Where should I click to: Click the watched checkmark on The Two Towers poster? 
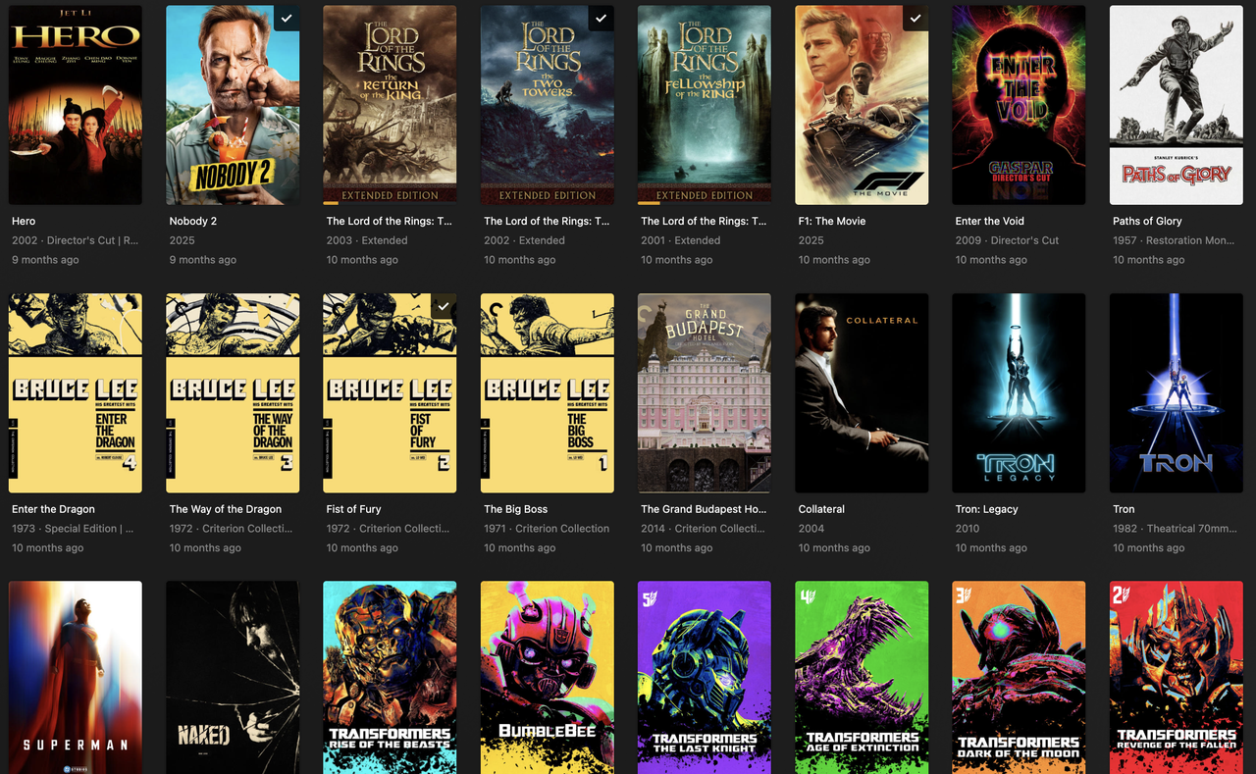pyautogui.click(x=602, y=19)
